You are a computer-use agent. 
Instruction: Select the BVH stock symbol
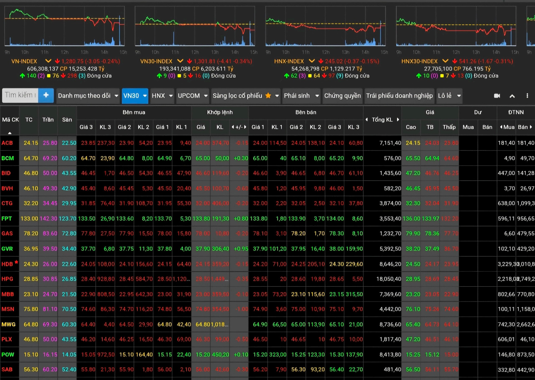(7, 188)
